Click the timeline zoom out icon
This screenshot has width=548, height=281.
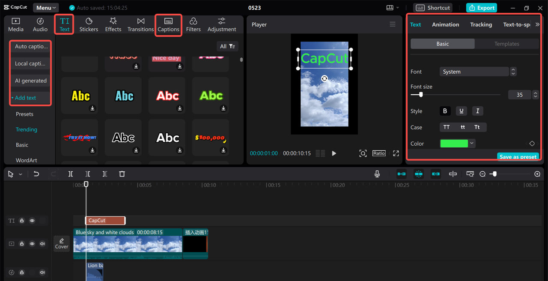482,174
